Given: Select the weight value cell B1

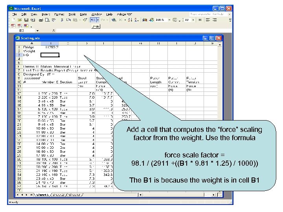Looking at the screenshot, I should [50, 47].
